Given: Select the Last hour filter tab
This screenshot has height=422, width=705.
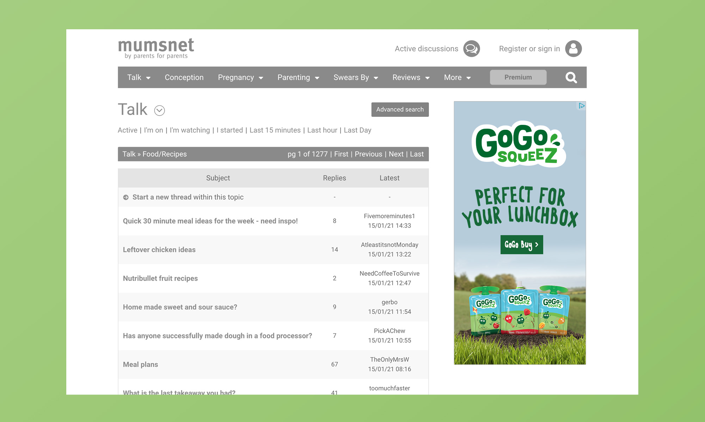Looking at the screenshot, I should (322, 130).
